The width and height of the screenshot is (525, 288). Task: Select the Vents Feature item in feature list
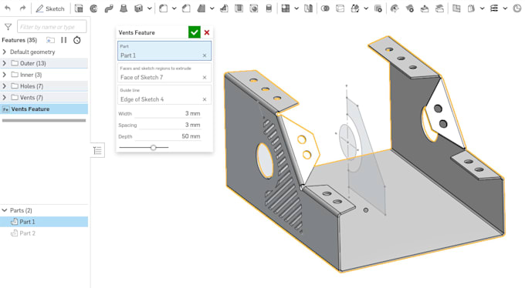[44, 109]
